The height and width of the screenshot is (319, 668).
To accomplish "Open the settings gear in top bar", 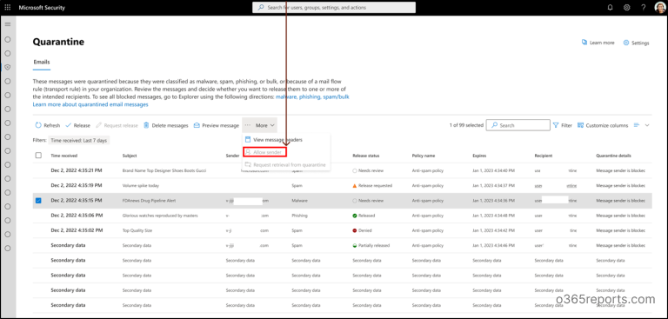I will (626, 8).
